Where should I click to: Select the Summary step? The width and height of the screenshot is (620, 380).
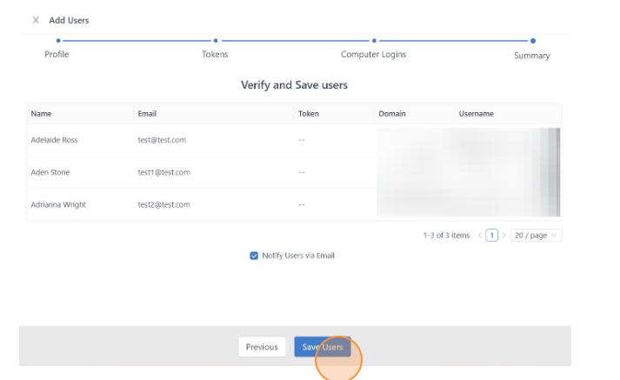pyautogui.click(x=531, y=55)
